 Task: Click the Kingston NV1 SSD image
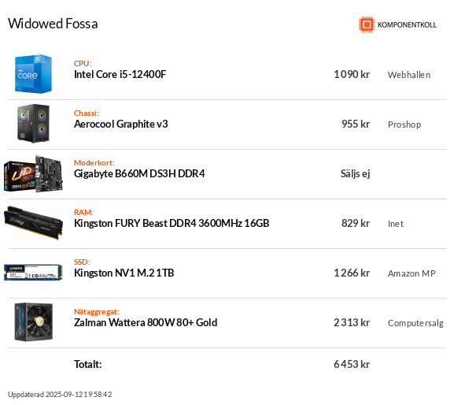click(x=33, y=273)
